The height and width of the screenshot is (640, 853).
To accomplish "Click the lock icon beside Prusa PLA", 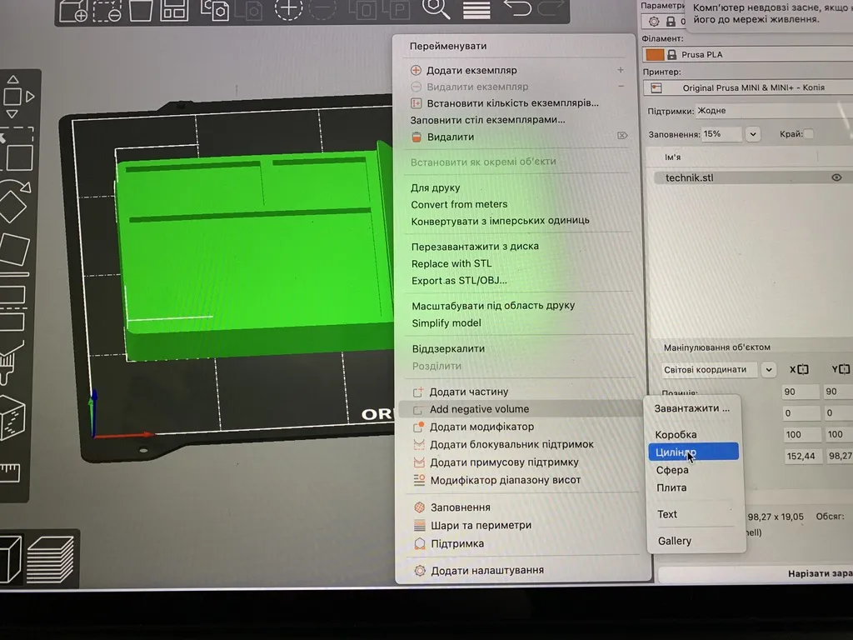I will tap(672, 54).
